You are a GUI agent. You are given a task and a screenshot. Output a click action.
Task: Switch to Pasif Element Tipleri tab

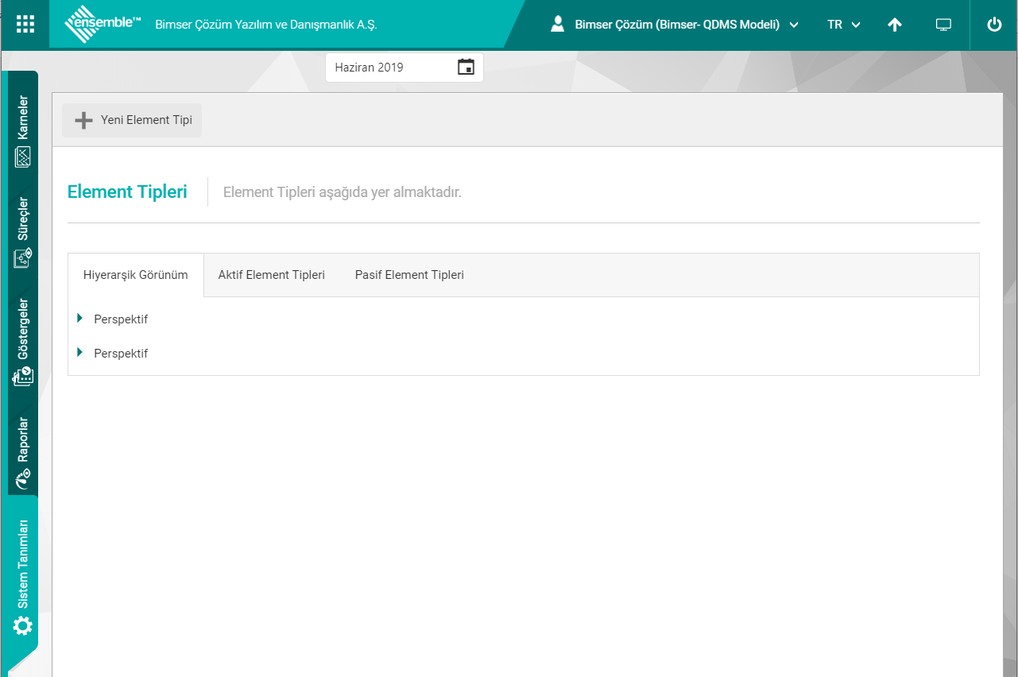pos(409,275)
